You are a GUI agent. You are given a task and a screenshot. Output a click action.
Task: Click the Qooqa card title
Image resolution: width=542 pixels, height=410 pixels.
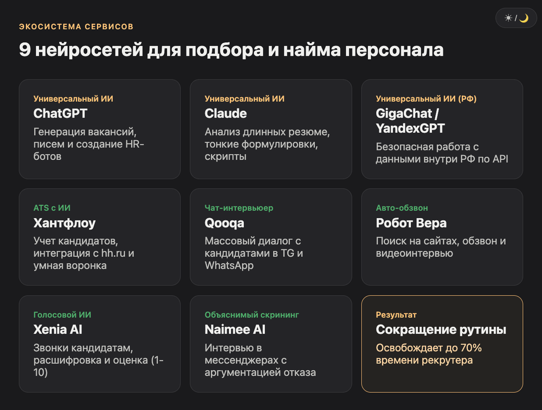(224, 223)
